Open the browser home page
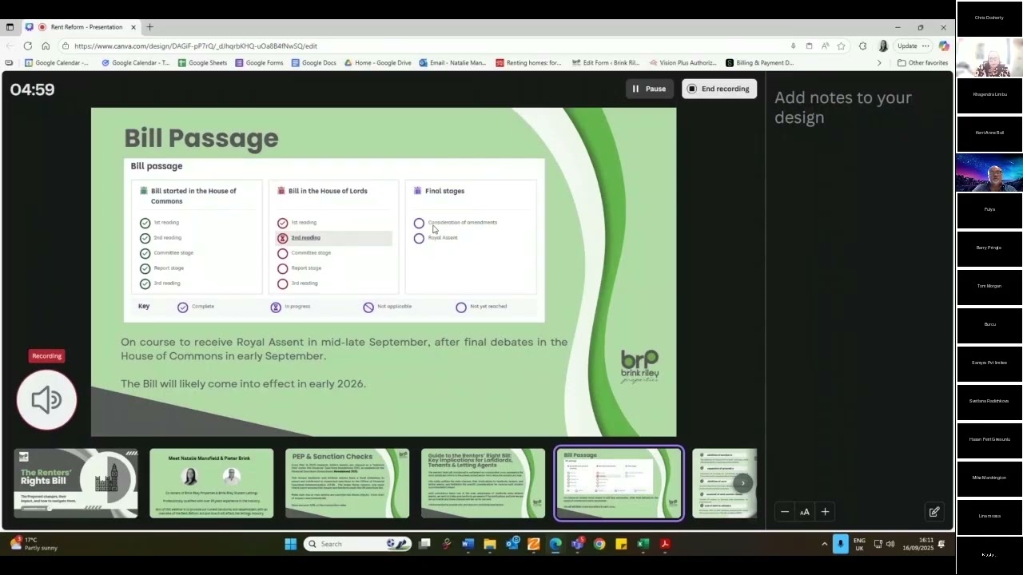The image size is (1023, 575). pyautogui.click(x=46, y=46)
